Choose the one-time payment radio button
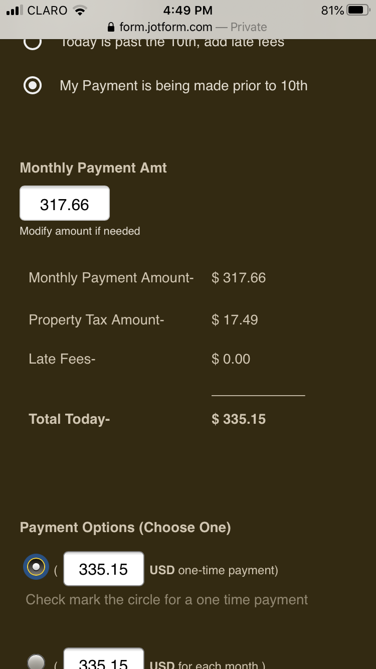376x669 pixels. coord(36,567)
